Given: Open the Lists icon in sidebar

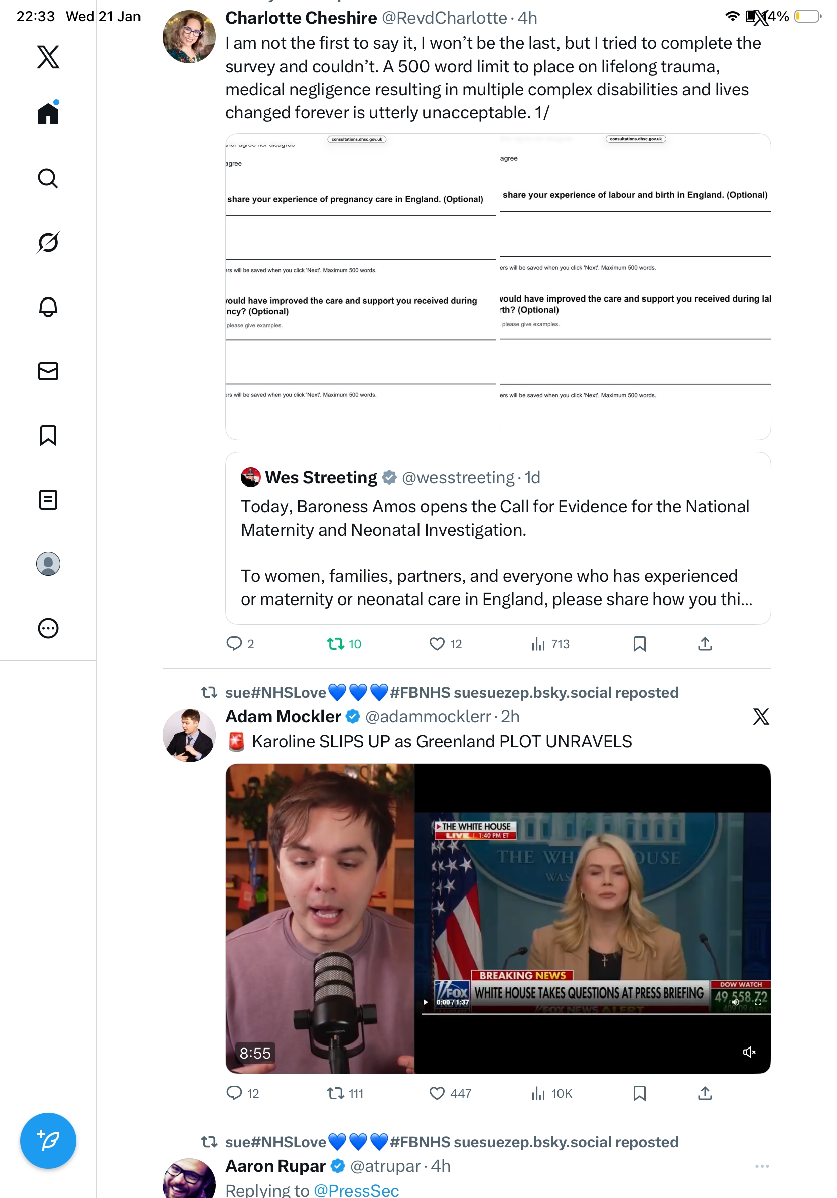Looking at the screenshot, I should [x=48, y=499].
